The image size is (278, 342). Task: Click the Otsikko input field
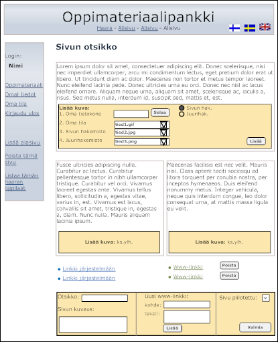click(x=105, y=298)
